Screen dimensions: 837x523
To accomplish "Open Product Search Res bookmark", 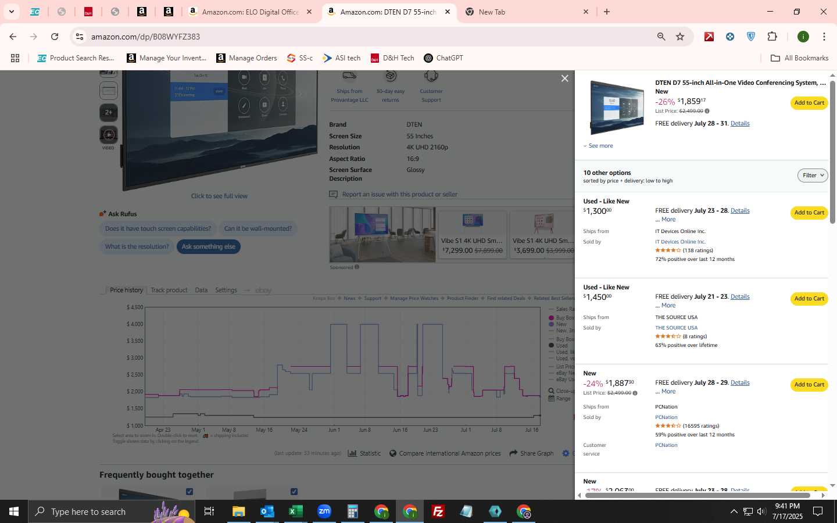I will 76,58.
